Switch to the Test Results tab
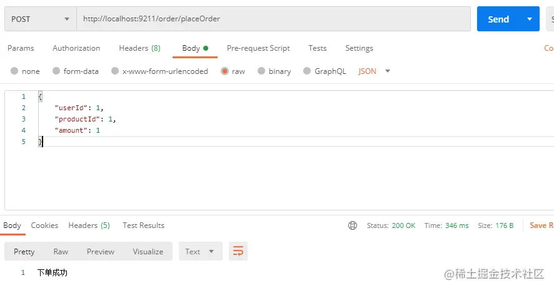The height and width of the screenshot is (290, 554). (143, 225)
